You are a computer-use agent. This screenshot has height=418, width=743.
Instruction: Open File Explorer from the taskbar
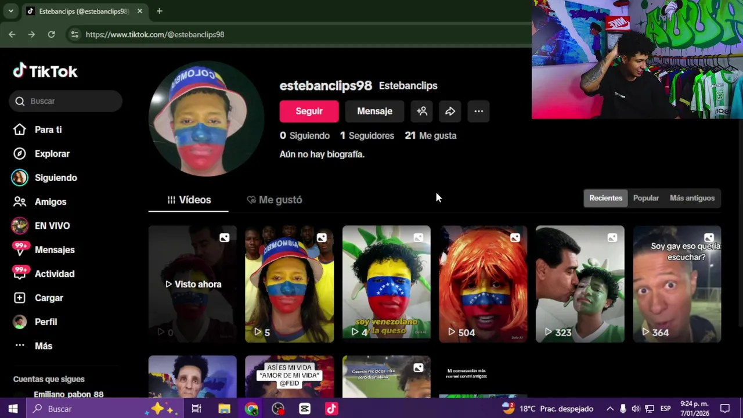point(224,409)
